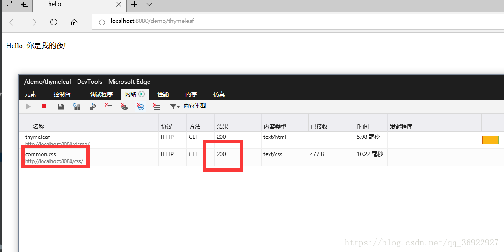This screenshot has width=504, height=252.
Task: Export the capture with the floppy disk icon
Action: (60, 107)
